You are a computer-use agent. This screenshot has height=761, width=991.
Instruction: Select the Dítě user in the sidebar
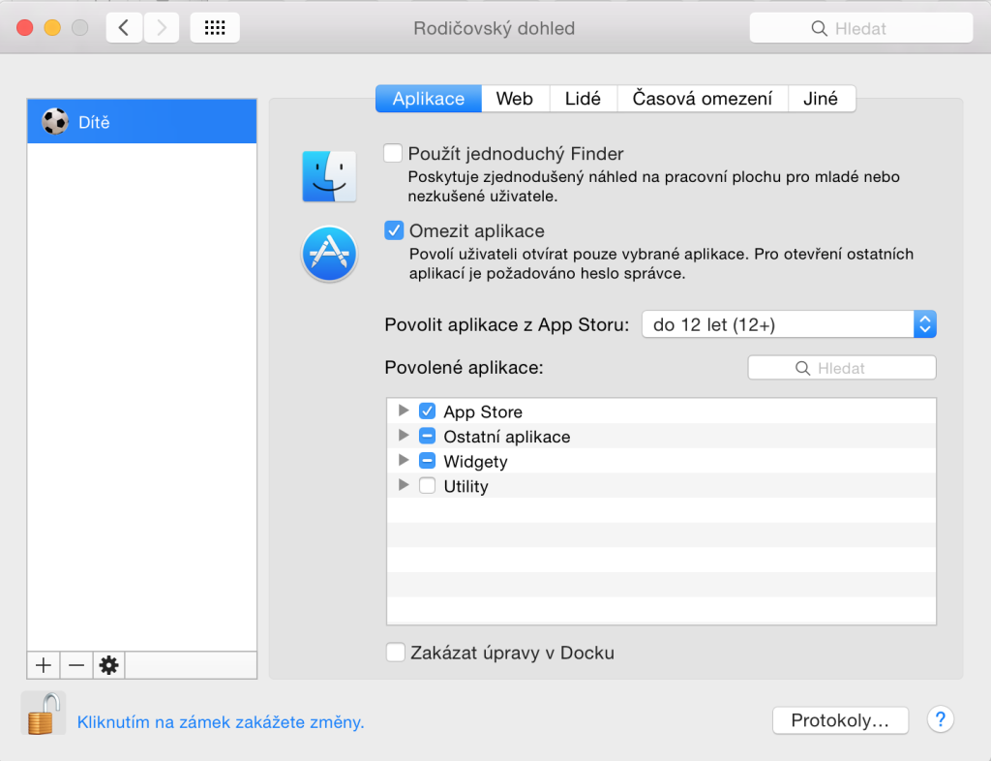(x=142, y=121)
